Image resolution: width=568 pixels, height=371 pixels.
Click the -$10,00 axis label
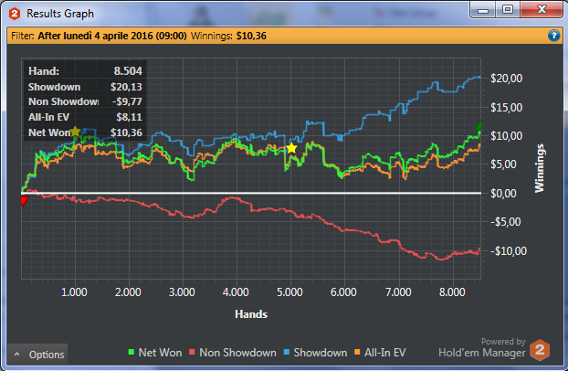pyautogui.click(x=509, y=251)
